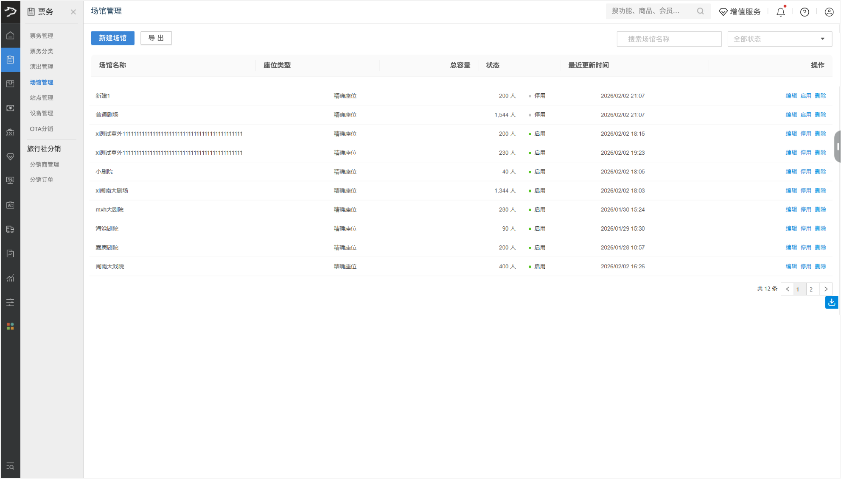Viewport: 841px width, 479px height.
Task: Click the statistics chart sidebar icon
Action: 10,278
